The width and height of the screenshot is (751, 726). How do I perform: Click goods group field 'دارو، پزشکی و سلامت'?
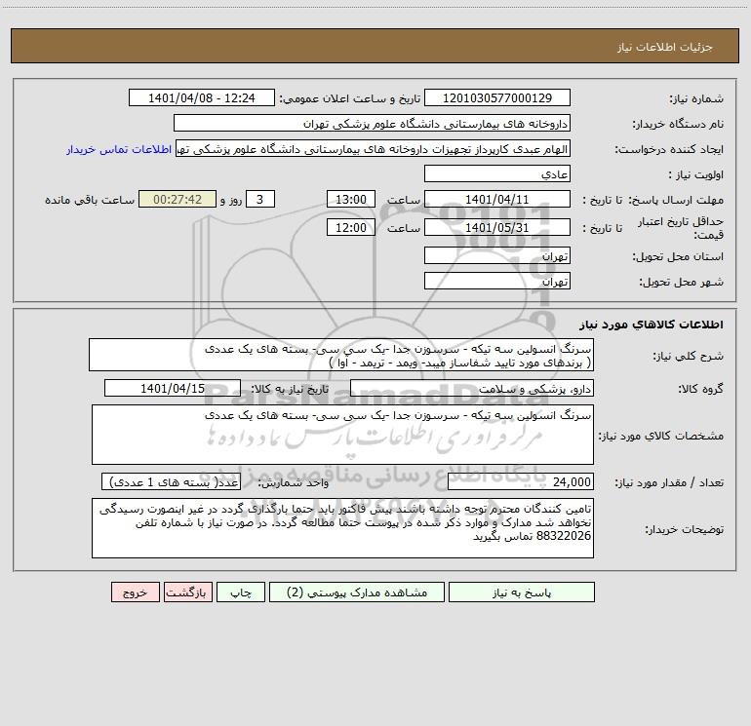(472, 388)
